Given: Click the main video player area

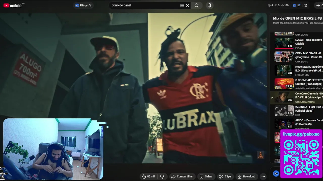Looking at the screenshot, I should point(133,88).
